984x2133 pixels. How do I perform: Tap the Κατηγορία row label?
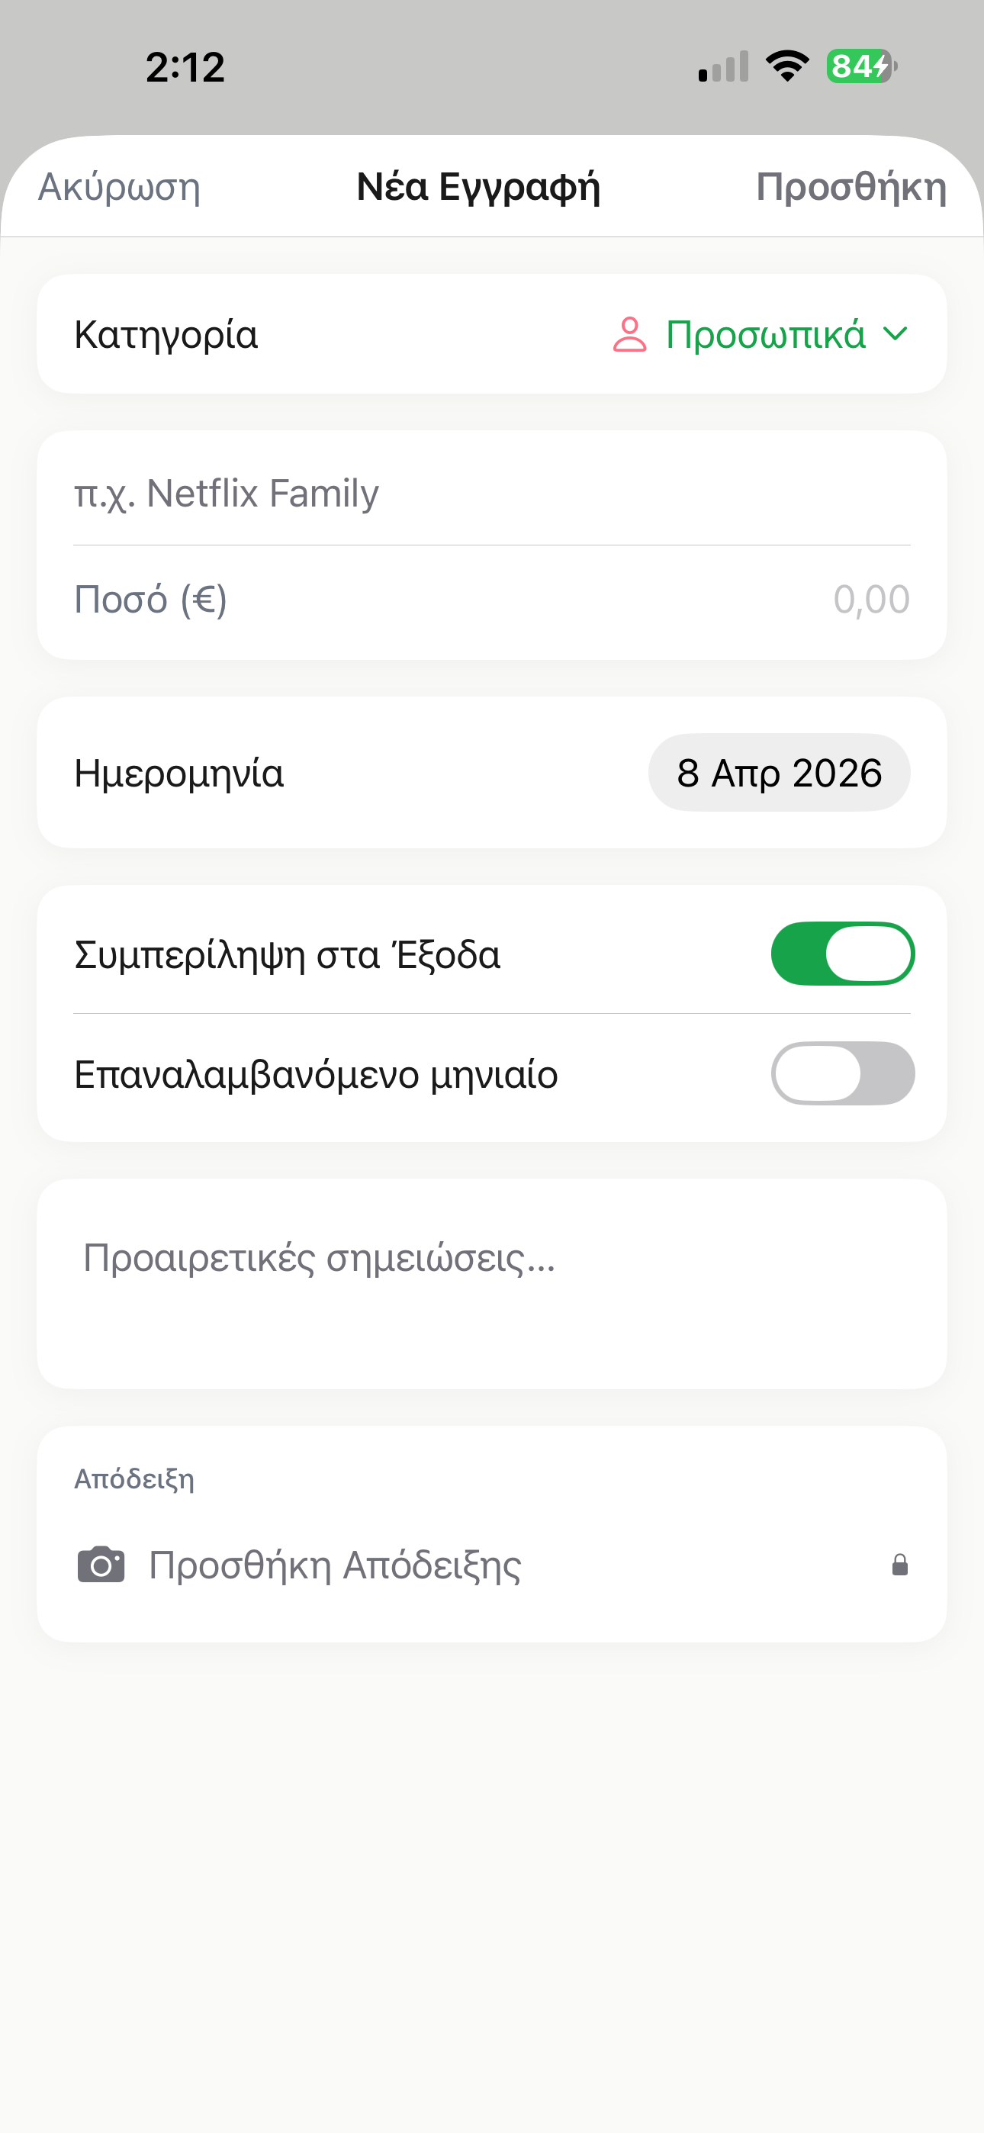tap(166, 335)
